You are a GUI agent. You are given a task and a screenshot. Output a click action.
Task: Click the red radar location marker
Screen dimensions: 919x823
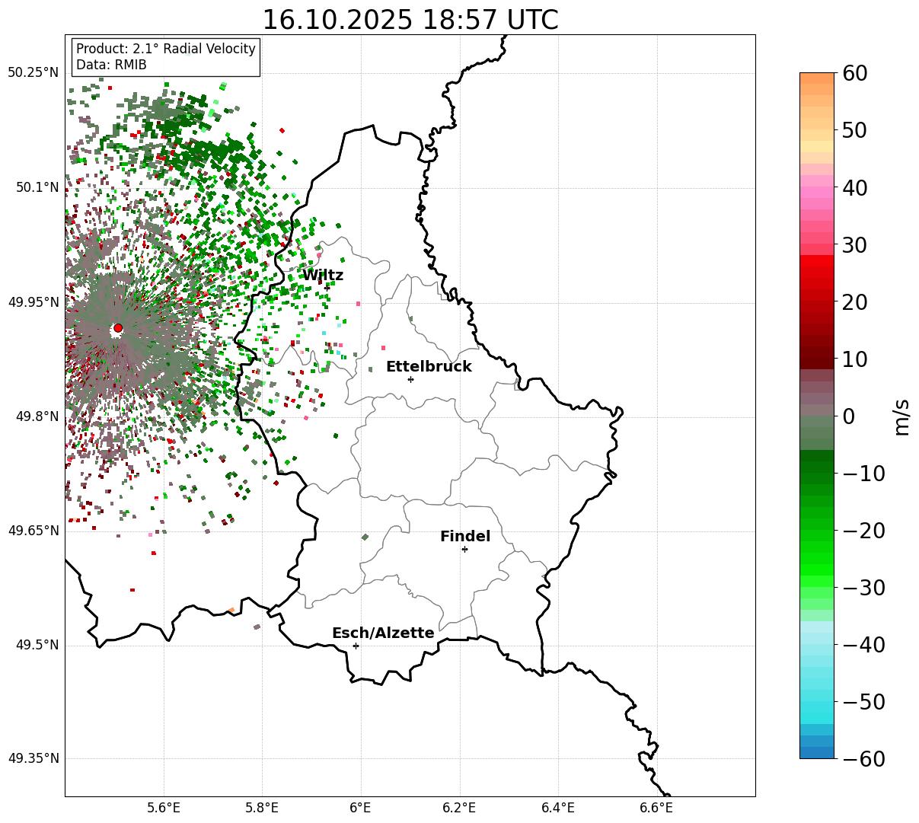(x=118, y=328)
